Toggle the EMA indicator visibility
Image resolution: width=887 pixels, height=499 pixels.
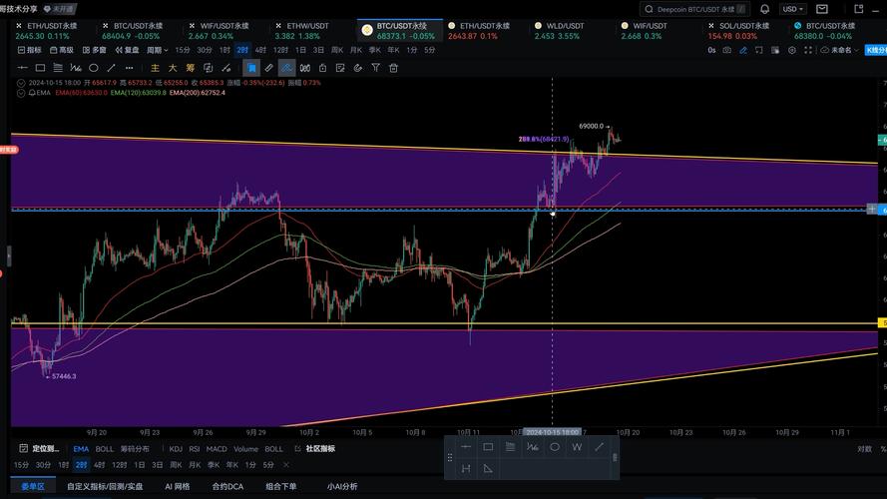click(x=20, y=92)
